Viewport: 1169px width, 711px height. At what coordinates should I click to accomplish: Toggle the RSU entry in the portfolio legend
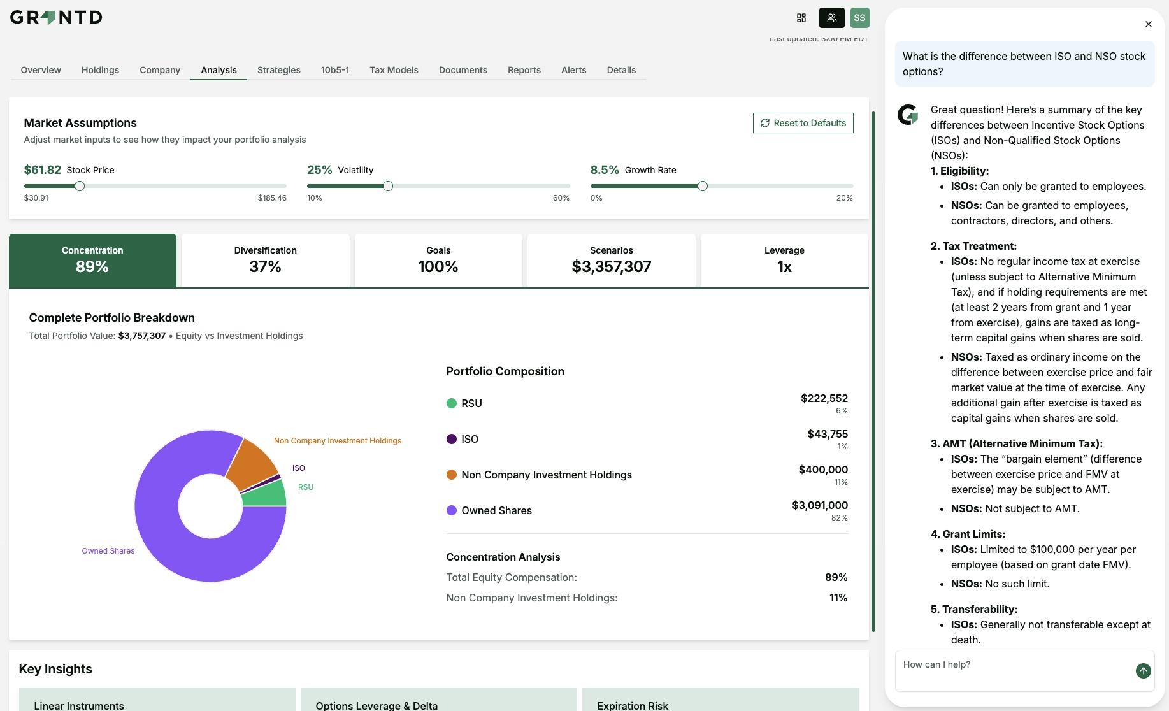[x=471, y=403]
